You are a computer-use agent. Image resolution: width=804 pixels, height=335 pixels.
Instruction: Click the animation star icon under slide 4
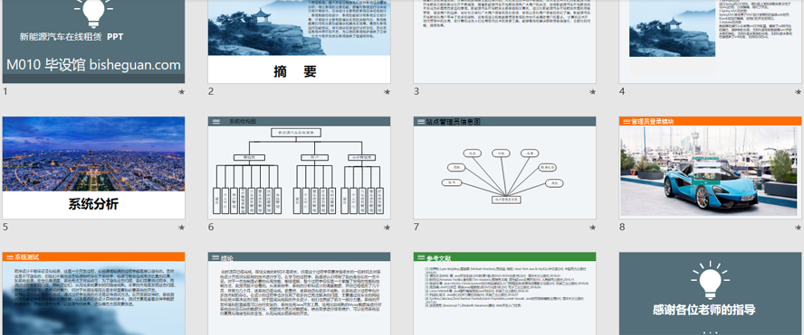798,92
